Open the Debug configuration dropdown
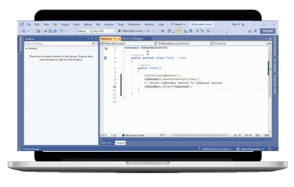Viewport: 294px width, 187px height. (84, 31)
